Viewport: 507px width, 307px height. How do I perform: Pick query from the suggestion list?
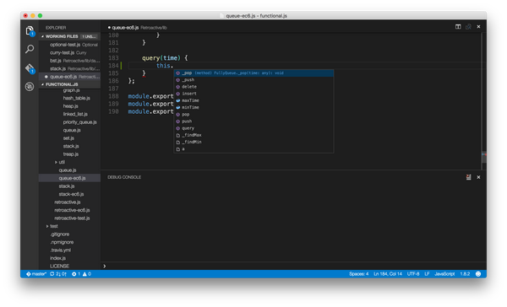pyautogui.click(x=253, y=128)
